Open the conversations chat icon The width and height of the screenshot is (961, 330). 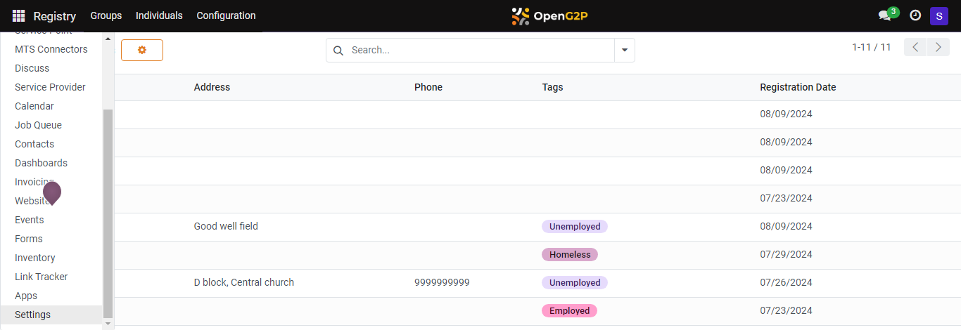coord(884,15)
